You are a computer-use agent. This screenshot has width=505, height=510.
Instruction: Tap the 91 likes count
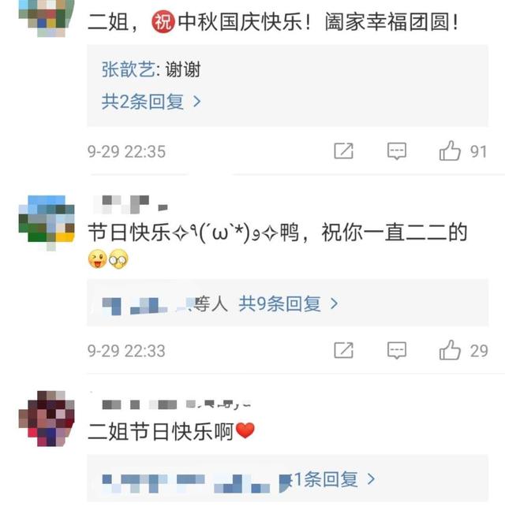pos(478,151)
